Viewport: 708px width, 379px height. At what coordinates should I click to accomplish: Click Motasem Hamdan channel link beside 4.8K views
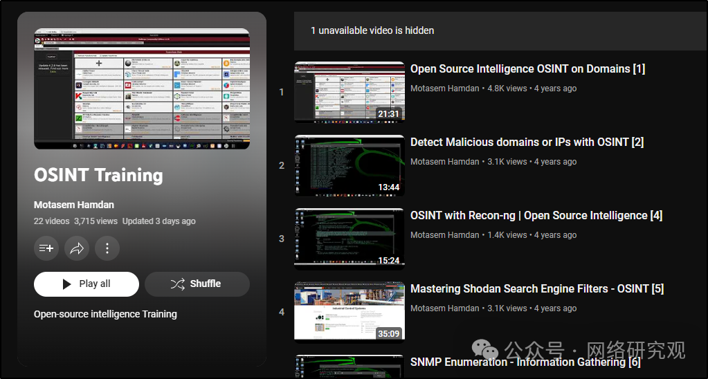click(445, 89)
